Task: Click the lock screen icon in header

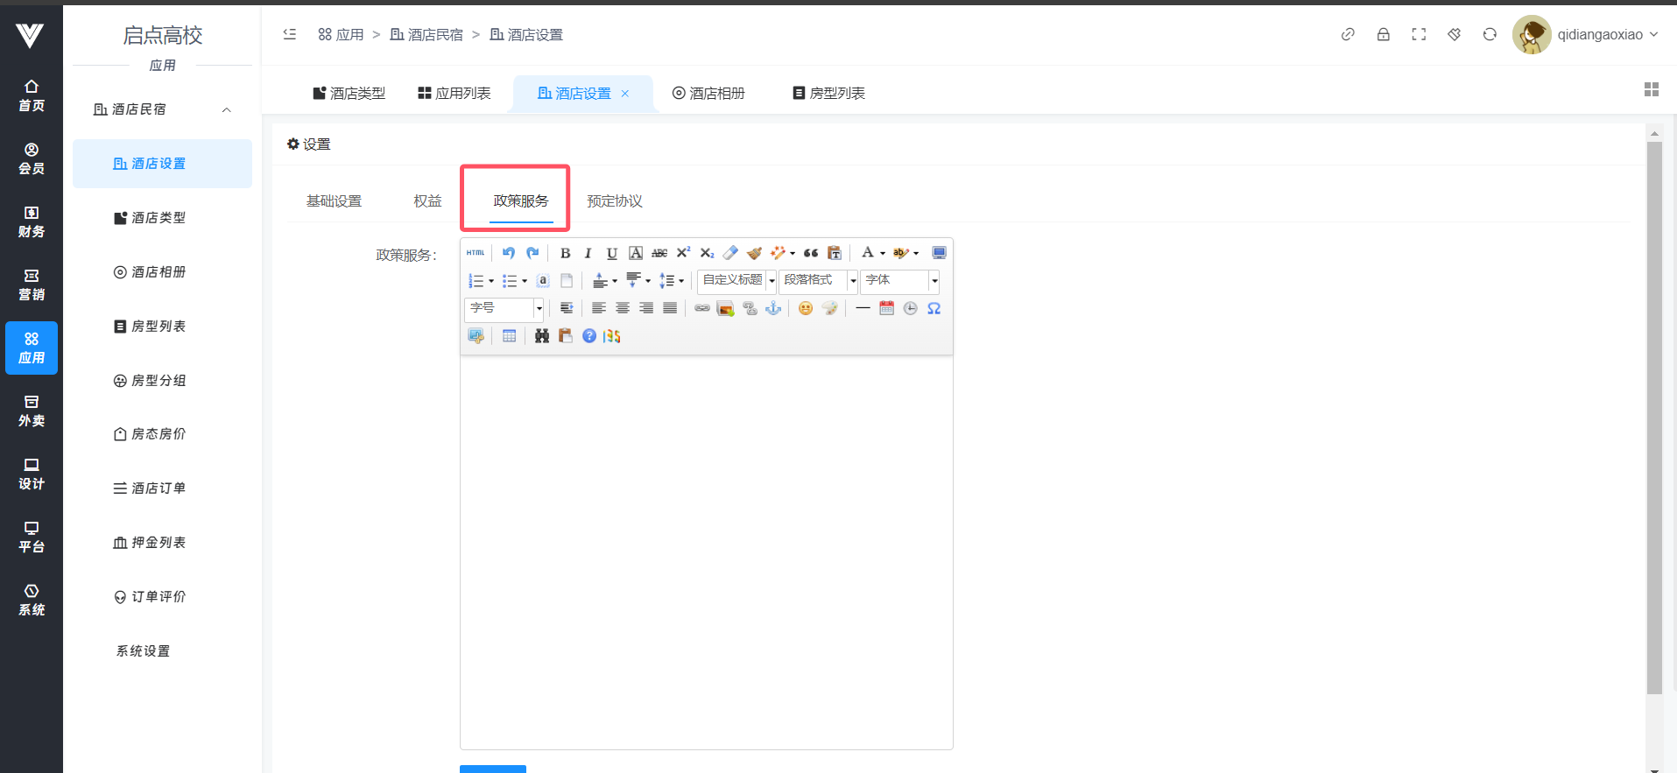Action: point(1384,34)
